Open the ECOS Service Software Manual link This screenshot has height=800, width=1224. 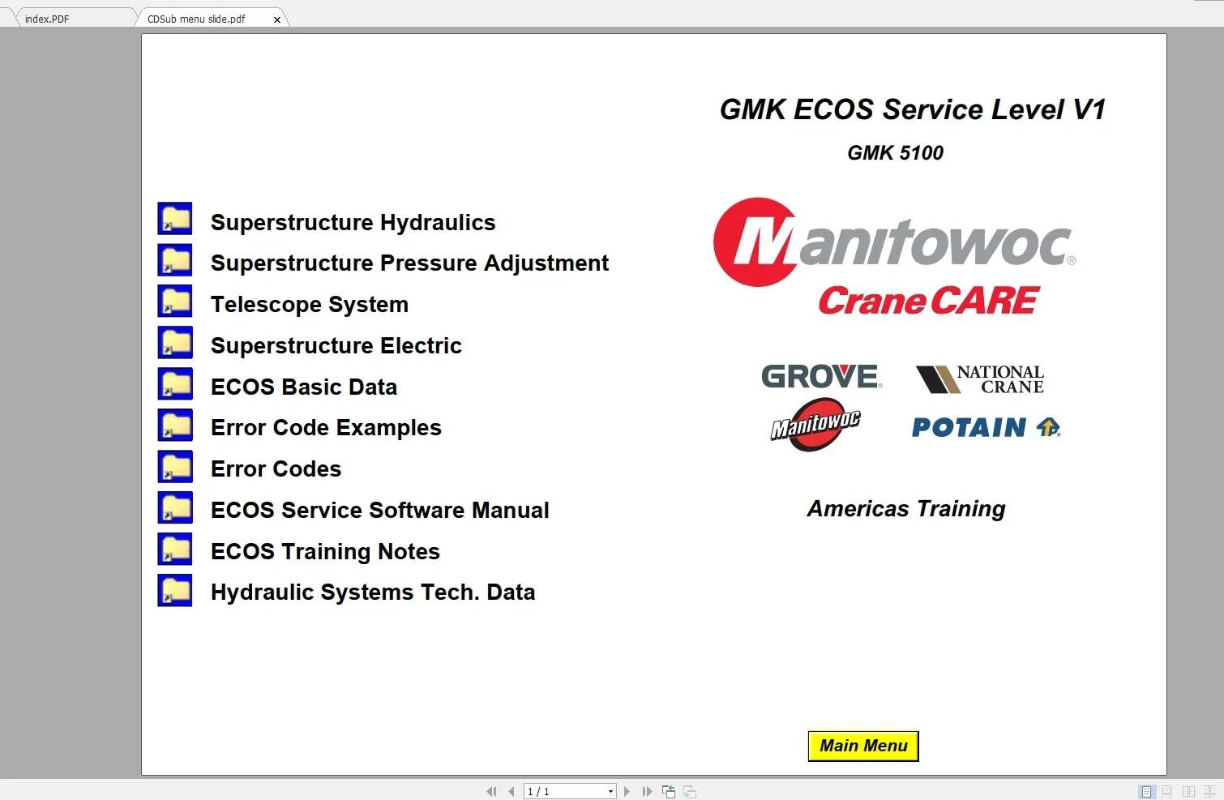click(379, 510)
